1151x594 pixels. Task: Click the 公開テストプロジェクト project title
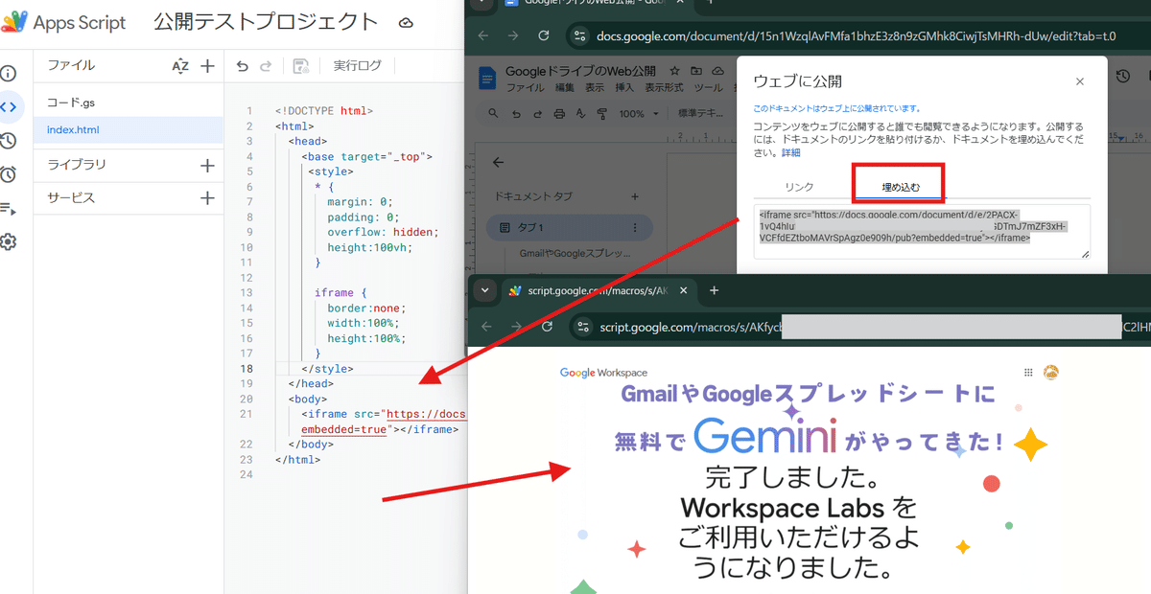pos(266,22)
